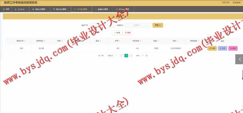This screenshot has width=243, height=113.
Task: Open the 10条/页 page-size dropdown
Action: [111, 56]
